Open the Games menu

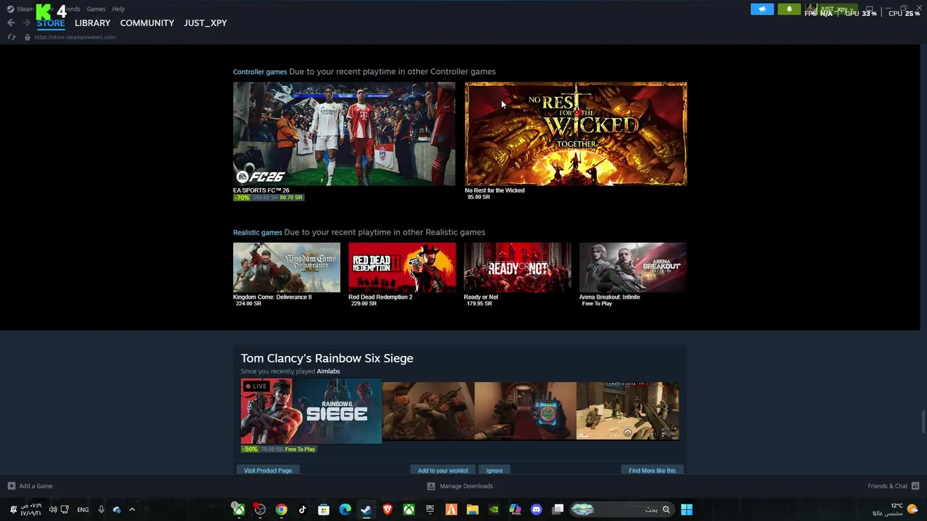click(x=96, y=9)
